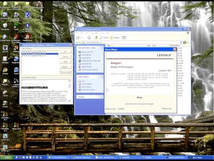Open the Google Earth desktop icon
The height and width of the screenshot is (161, 214).
click(x=16, y=60)
